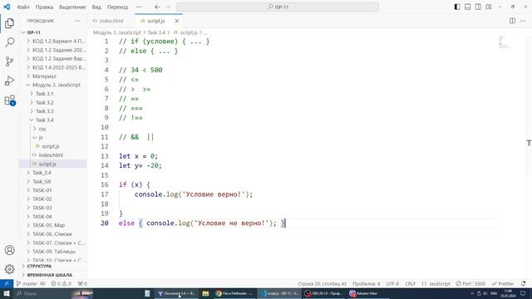Click the code minimap

coord(504,42)
